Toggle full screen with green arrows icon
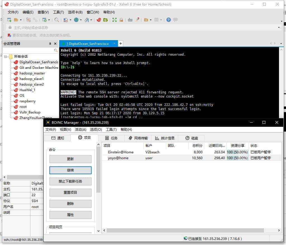Image resolution: width=286 pixels, height=245 pixels. coord(114,20)
